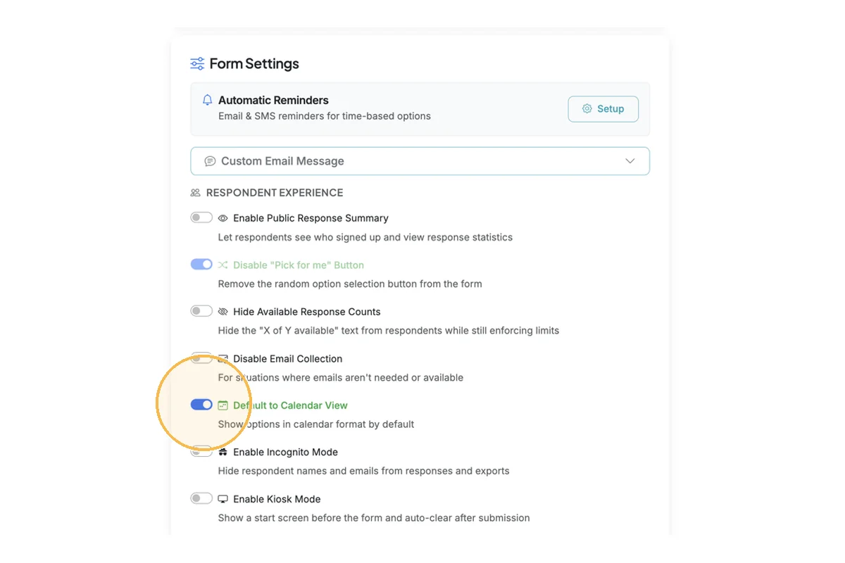Toggle Hide Available Response Counts switch
The height and width of the screenshot is (563, 845).
click(201, 311)
